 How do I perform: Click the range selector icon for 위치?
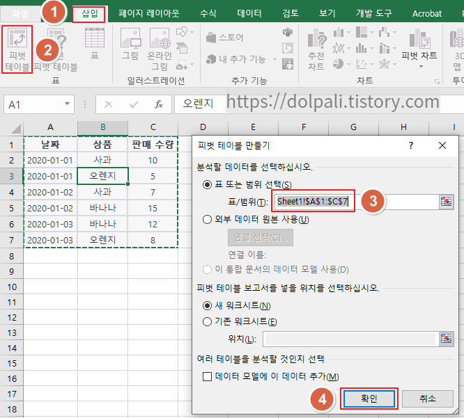click(x=447, y=339)
